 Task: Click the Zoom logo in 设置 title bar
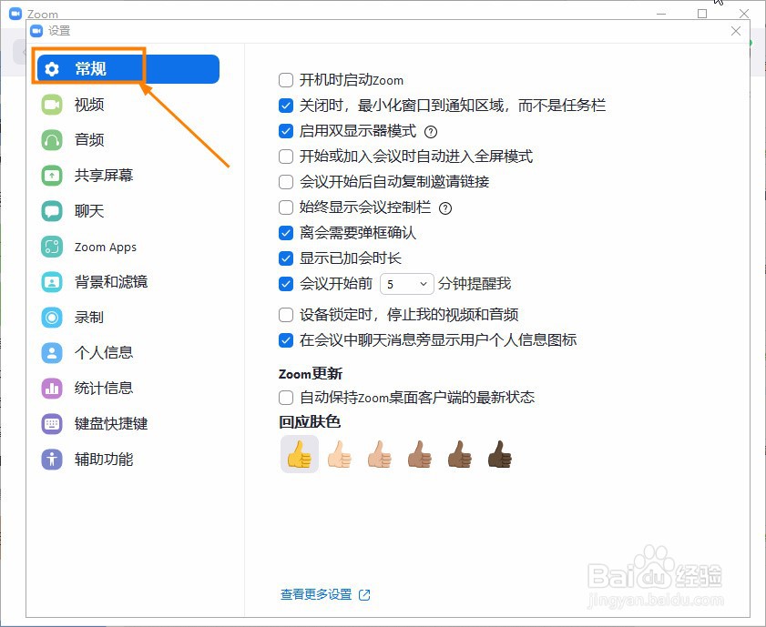[36, 31]
